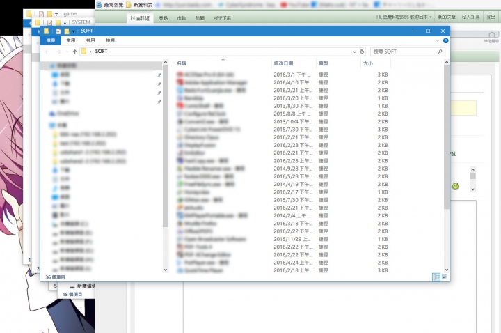Switch to details view icon in status bar
Screen dimensions: 501x333
click(436, 277)
